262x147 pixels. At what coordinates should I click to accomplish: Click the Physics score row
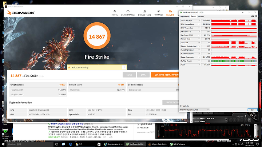coord(97,85)
